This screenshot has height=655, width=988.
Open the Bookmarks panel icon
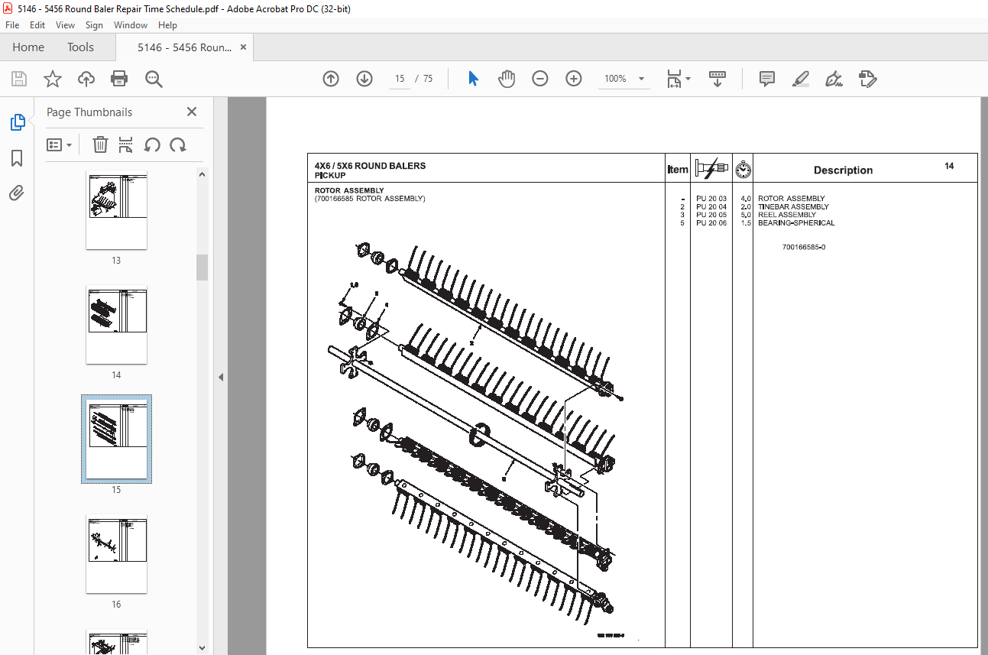17,158
